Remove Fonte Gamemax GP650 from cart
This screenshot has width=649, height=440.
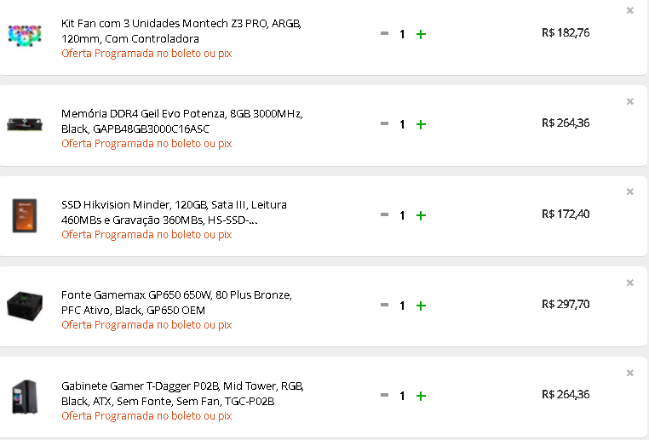click(630, 283)
